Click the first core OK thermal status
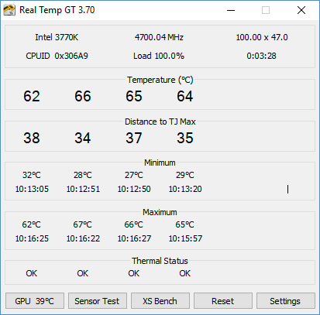Viewport: 320px width, 315px height. click(x=32, y=273)
